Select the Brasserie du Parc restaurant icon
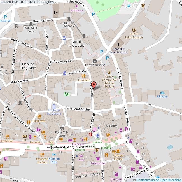 pyautogui.click(x=42, y=155)
